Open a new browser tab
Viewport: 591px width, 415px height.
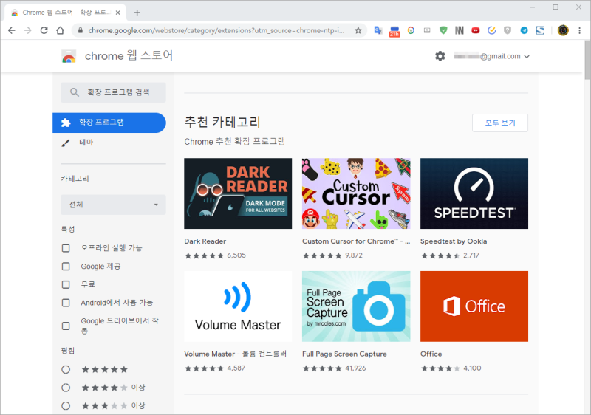[x=137, y=13]
